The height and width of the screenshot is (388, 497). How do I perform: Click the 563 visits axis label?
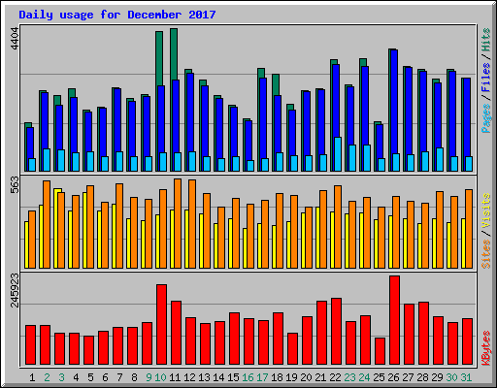15,185
